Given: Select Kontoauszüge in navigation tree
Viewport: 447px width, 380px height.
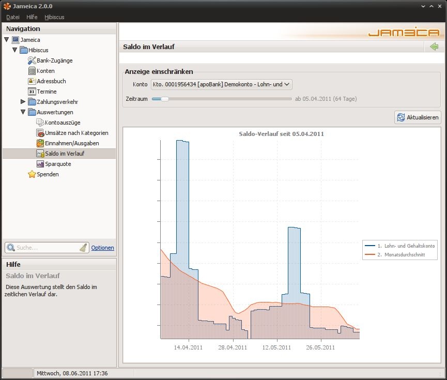Looking at the screenshot, I should point(63,123).
